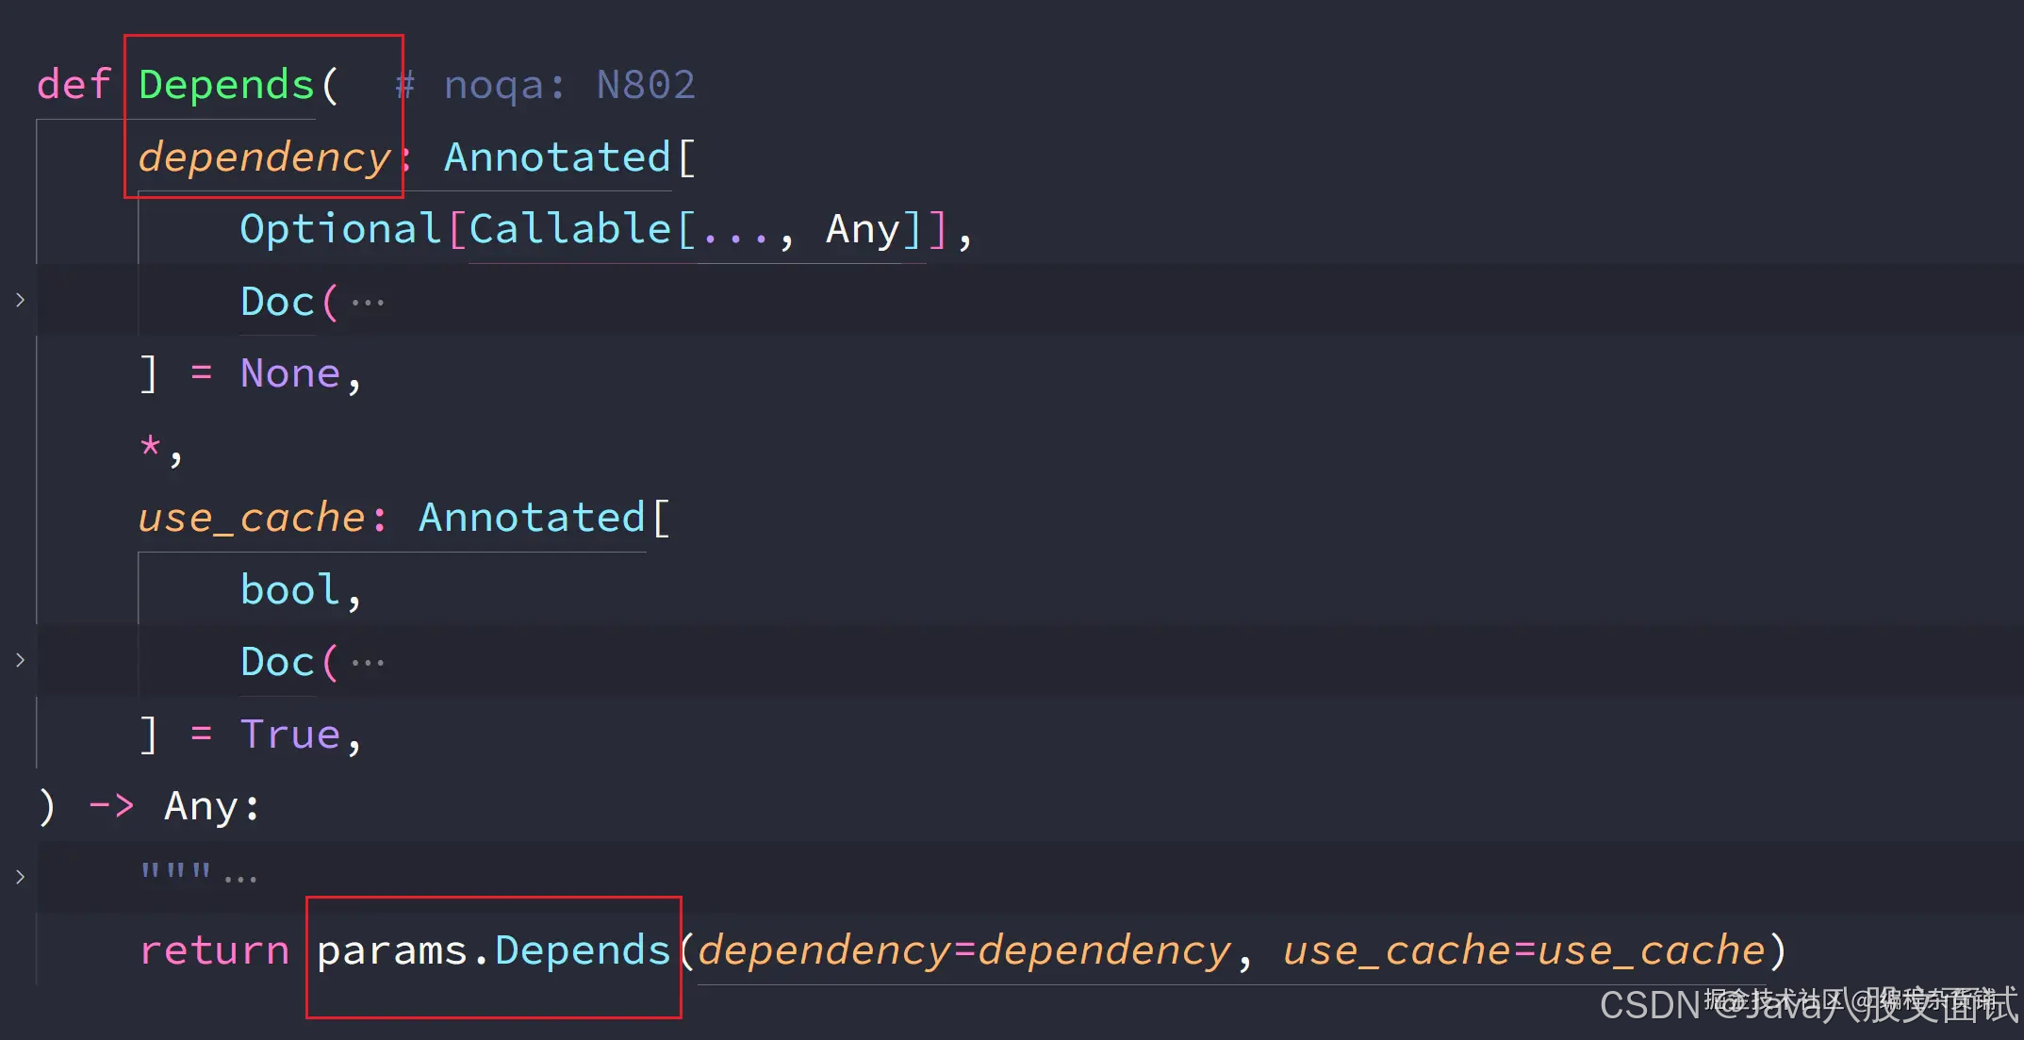Click use_cache parameter before Annotated
The height and width of the screenshot is (1040, 2024).
[252, 518]
